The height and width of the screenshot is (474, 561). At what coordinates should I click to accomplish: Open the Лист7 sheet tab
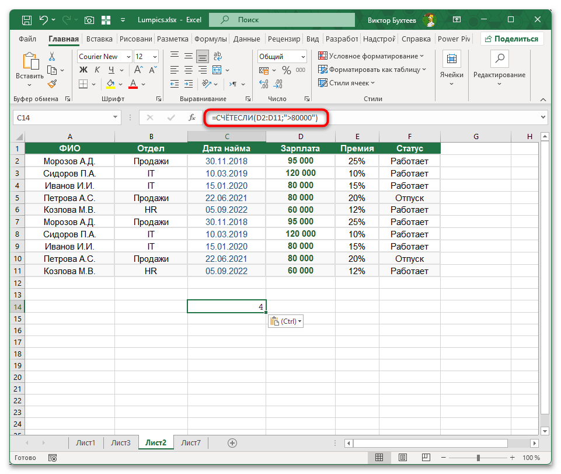(191, 443)
